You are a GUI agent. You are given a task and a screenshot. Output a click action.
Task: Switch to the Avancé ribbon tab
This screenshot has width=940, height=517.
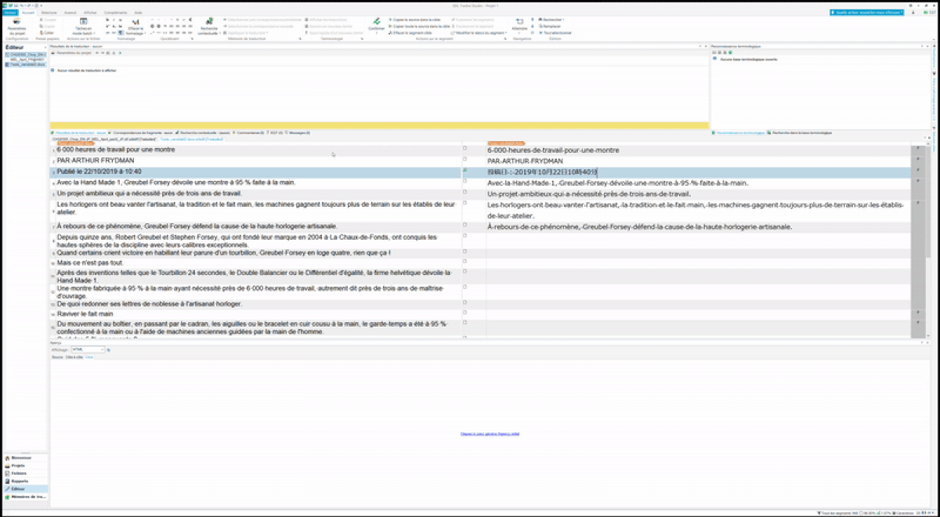pyautogui.click(x=70, y=13)
